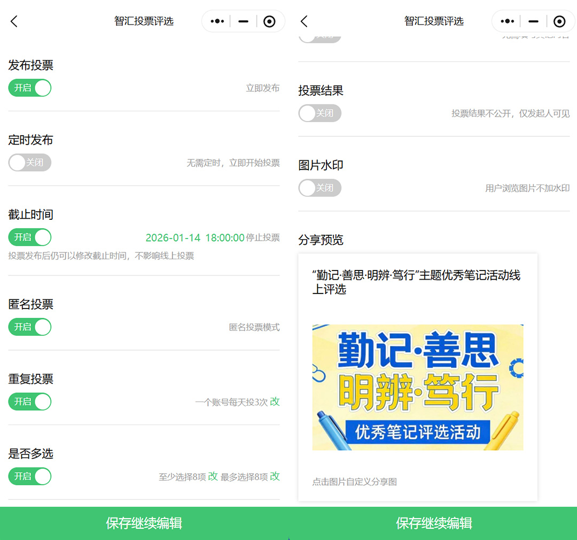Enable the 定时发布 toggle
The height and width of the screenshot is (540, 577).
[30, 163]
